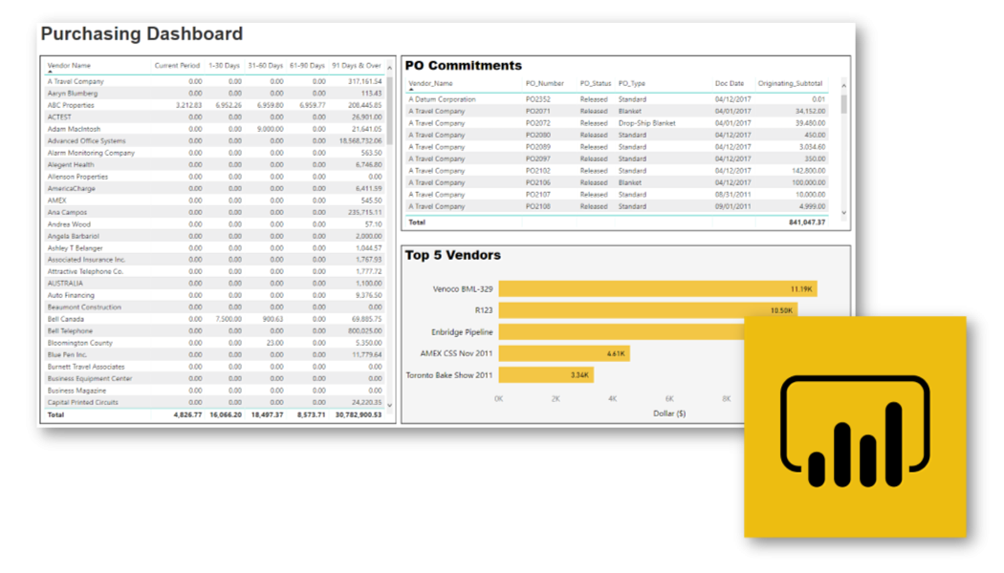
Task: Select the Enbridge Pipeline bar
Action: coord(622,332)
